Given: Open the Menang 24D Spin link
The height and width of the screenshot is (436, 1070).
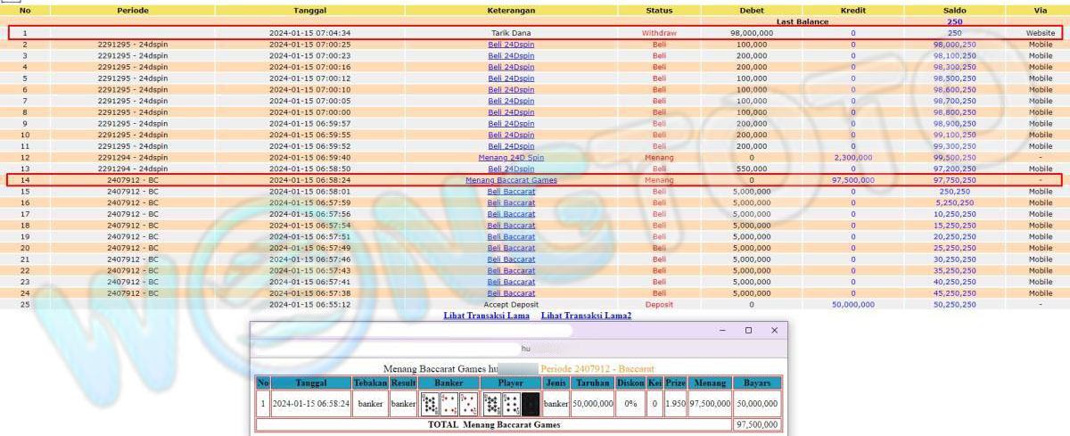Looking at the screenshot, I should pyautogui.click(x=511, y=157).
